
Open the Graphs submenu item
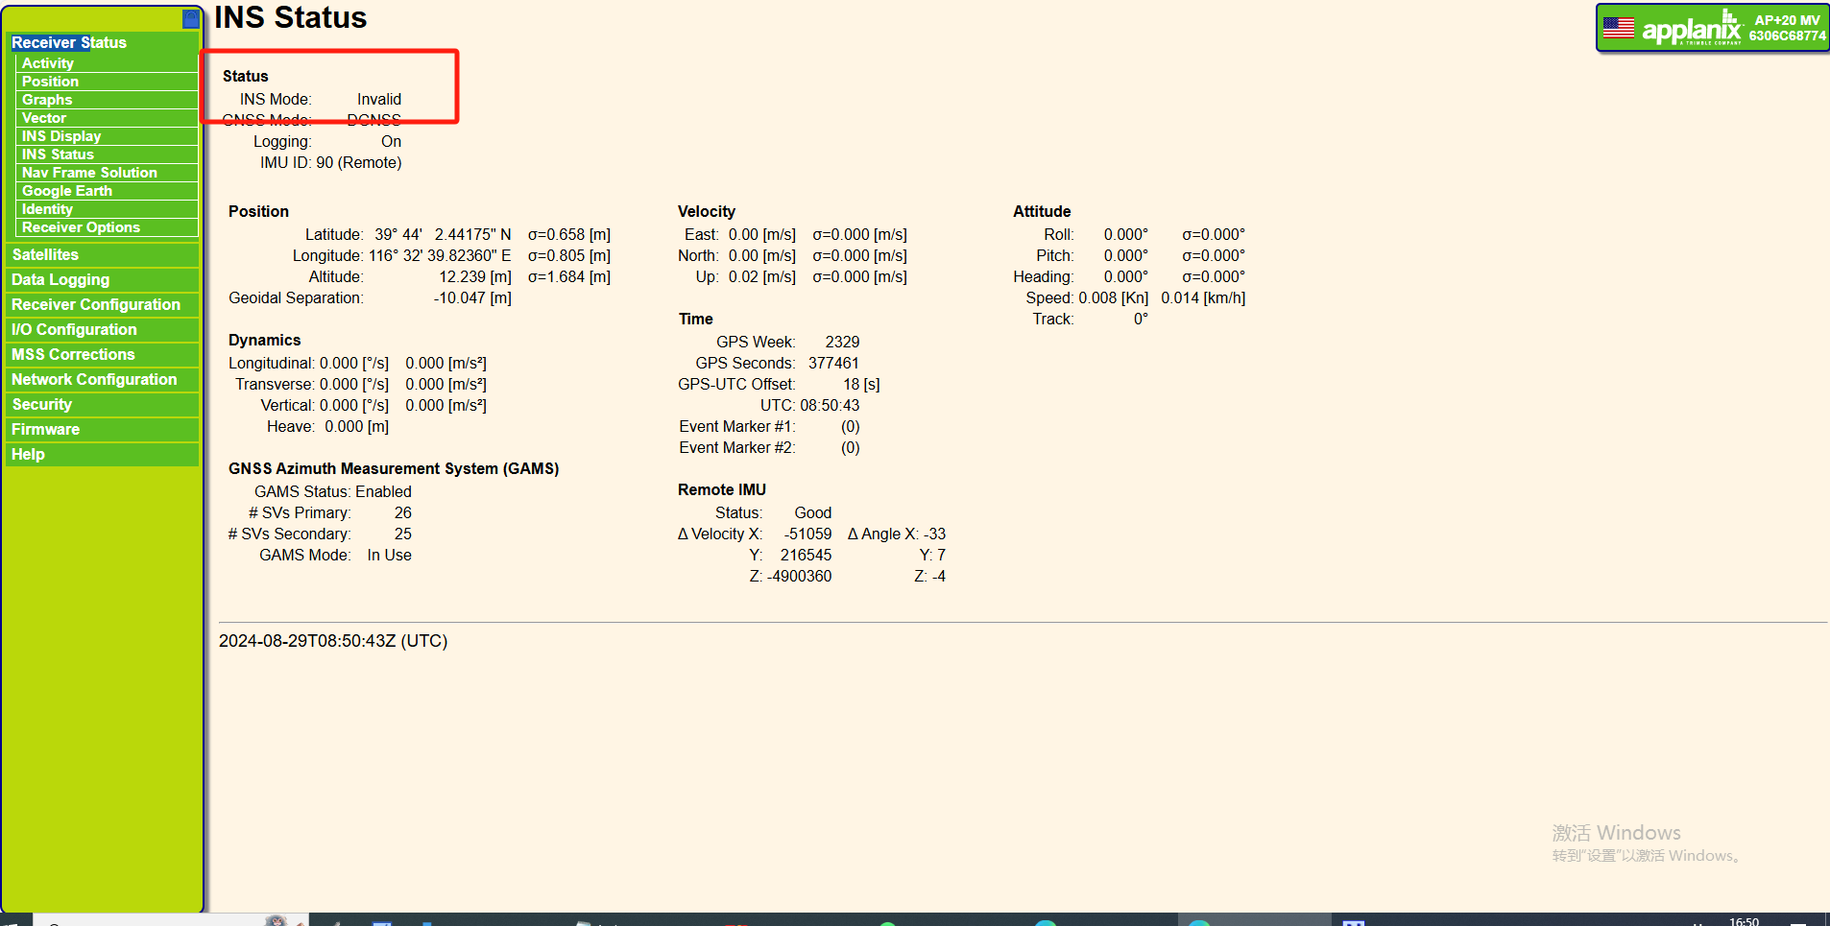47,100
